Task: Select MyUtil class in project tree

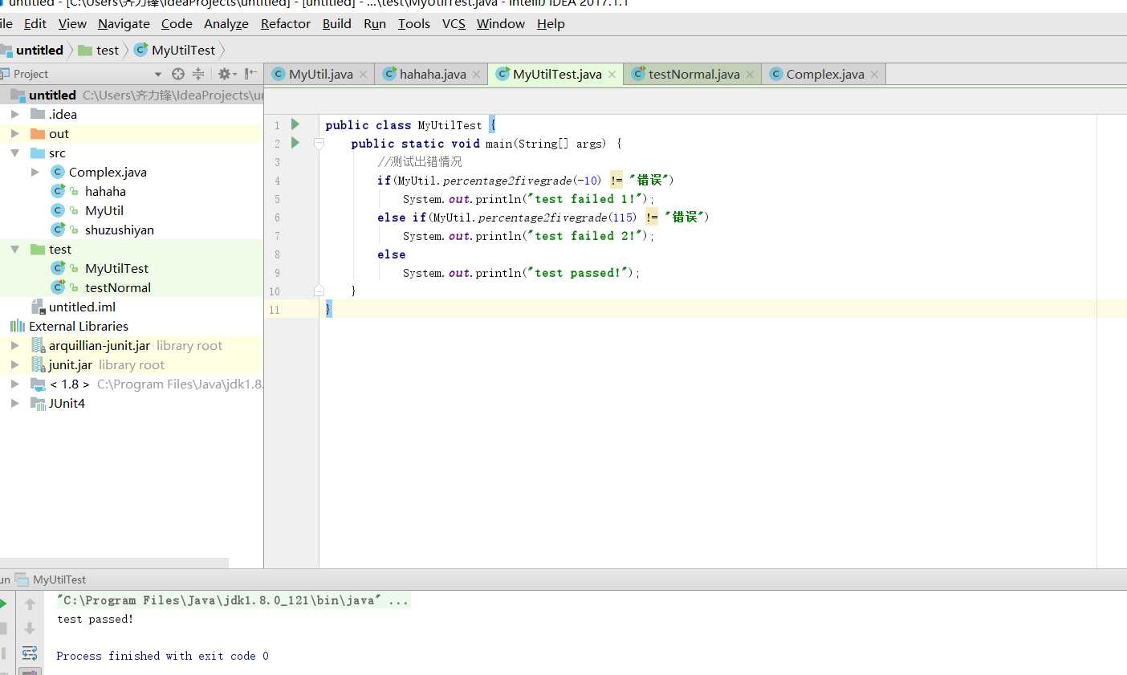Action: coord(104,210)
